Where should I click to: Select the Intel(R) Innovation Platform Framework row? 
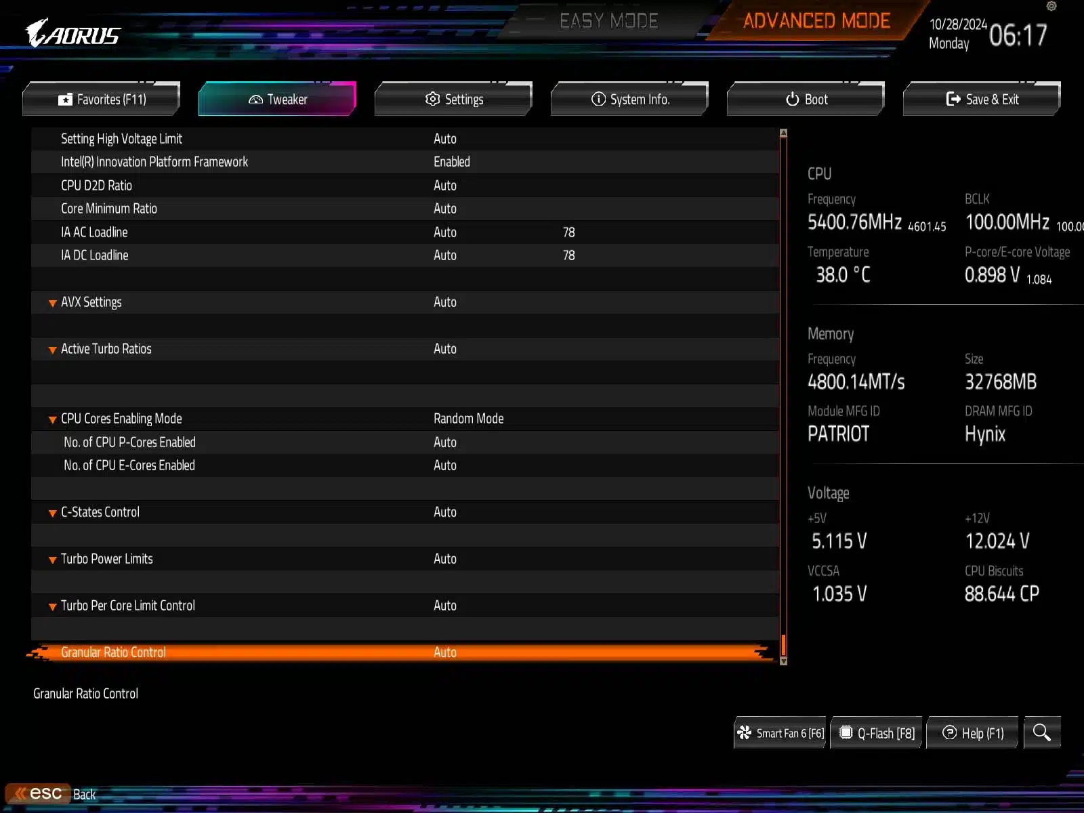click(x=405, y=162)
